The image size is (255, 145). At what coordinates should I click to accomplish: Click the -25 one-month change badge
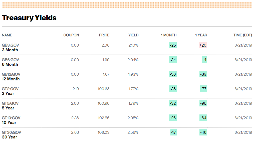tap(173, 45)
